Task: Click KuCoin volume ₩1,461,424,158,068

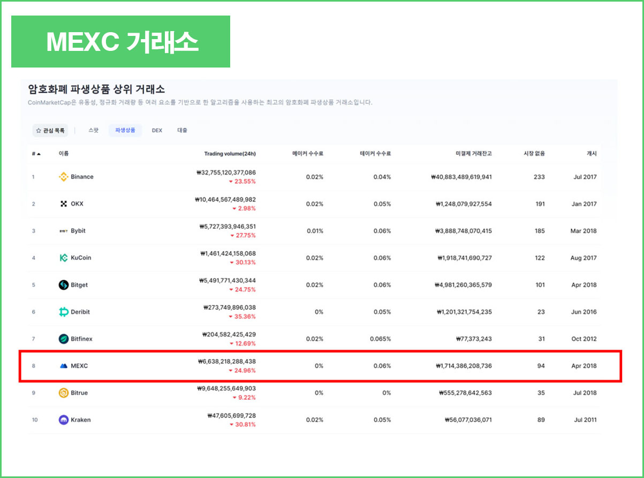Action: pos(228,253)
